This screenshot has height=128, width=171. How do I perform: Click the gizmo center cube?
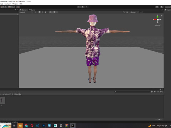(x=158, y=20)
